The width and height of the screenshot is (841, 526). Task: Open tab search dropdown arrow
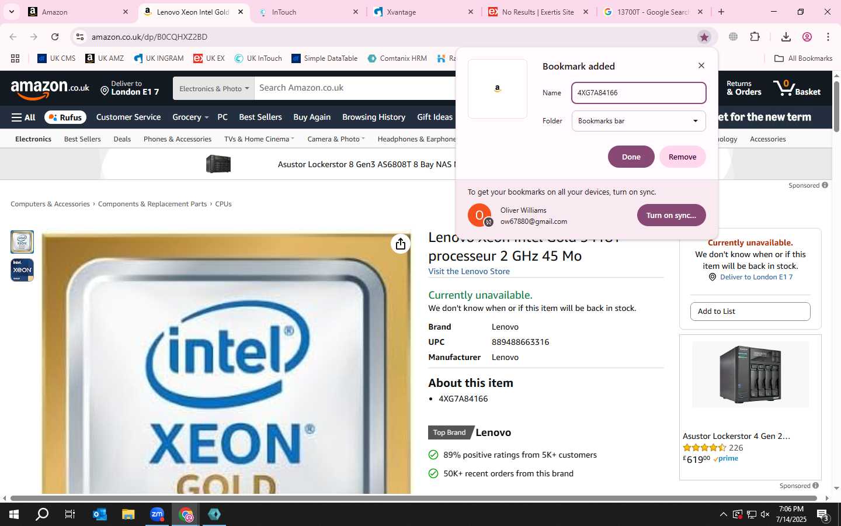point(11,12)
